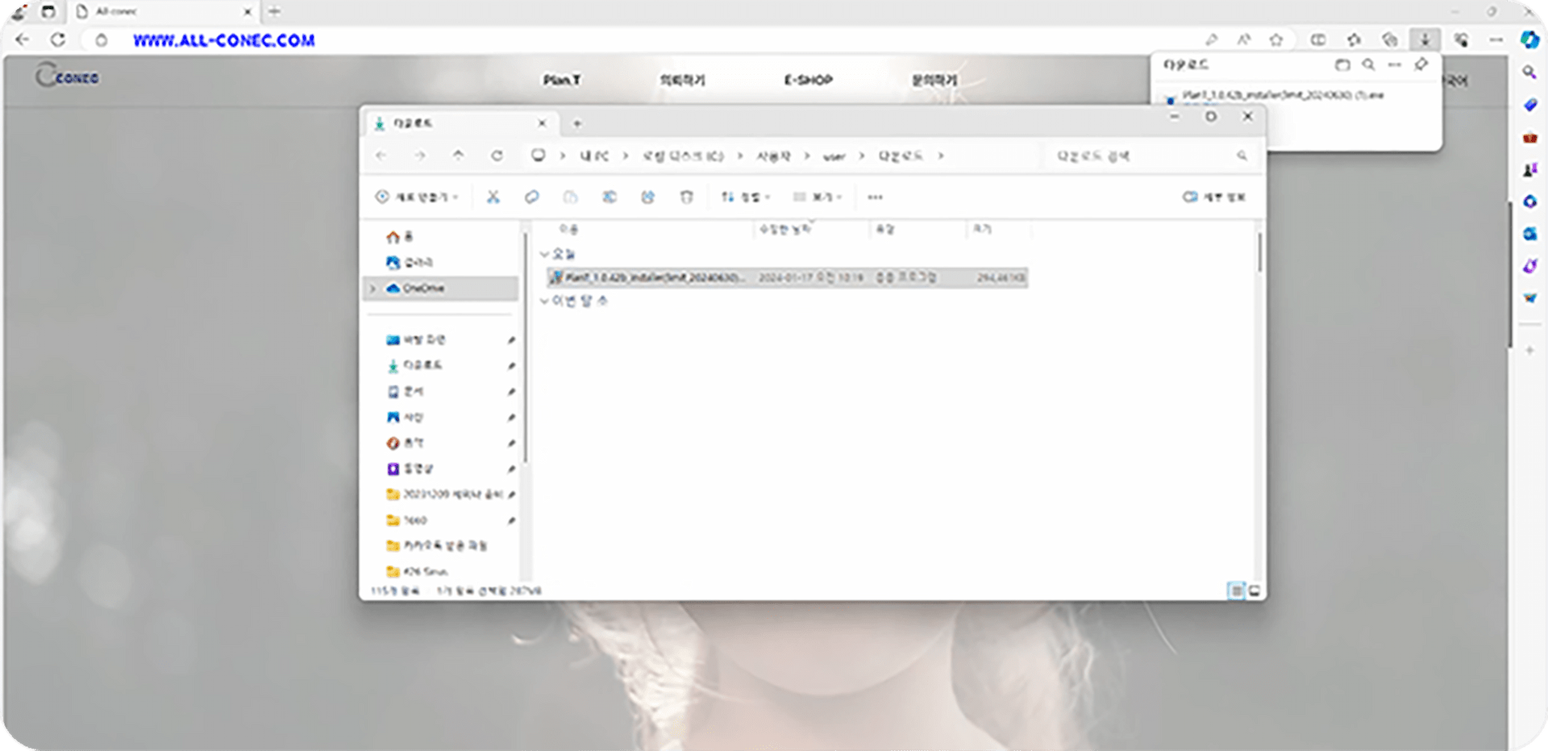Add Edge sidebar app with plus icon
This screenshot has width=1548, height=751.
(x=1529, y=351)
